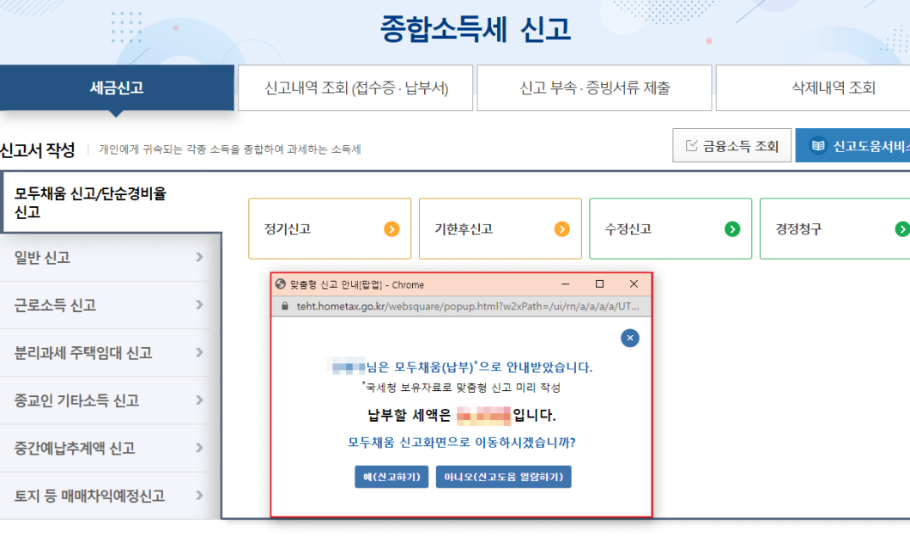Click the green arrow icon on 경정청구 card
The image size is (910, 537).
coord(901,229)
